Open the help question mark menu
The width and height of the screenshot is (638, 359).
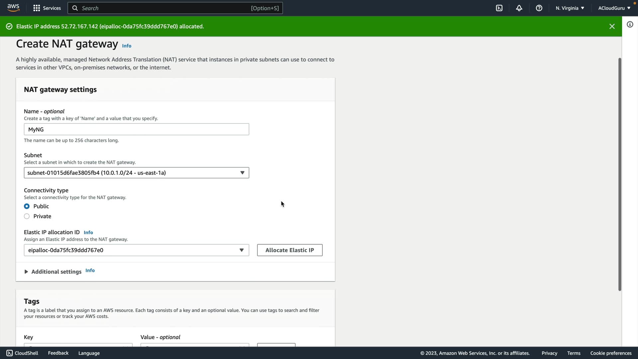[539, 8]
